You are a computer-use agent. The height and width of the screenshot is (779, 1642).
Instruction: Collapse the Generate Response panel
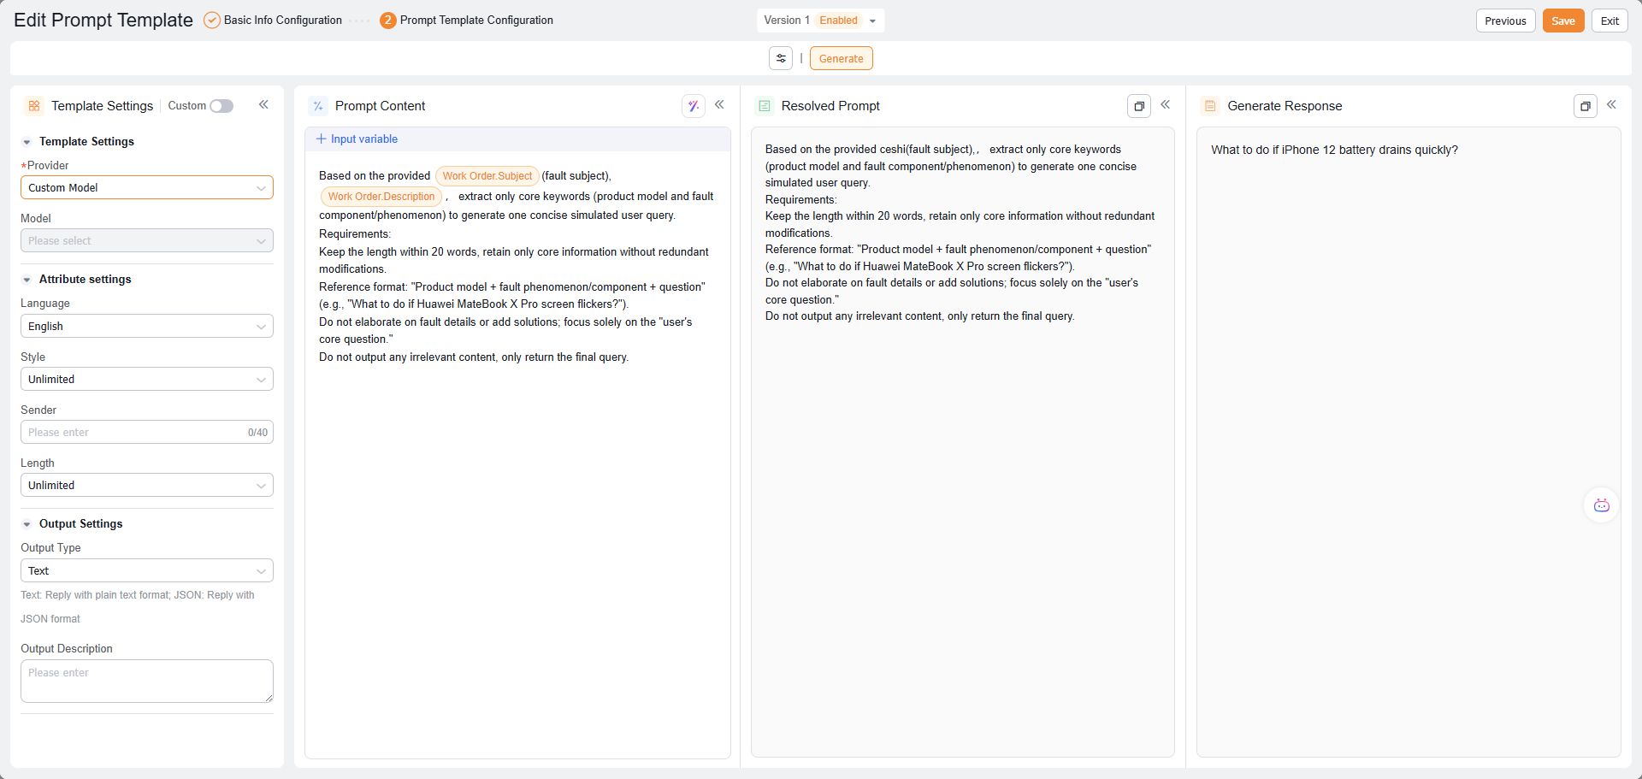pos(1611,104)
